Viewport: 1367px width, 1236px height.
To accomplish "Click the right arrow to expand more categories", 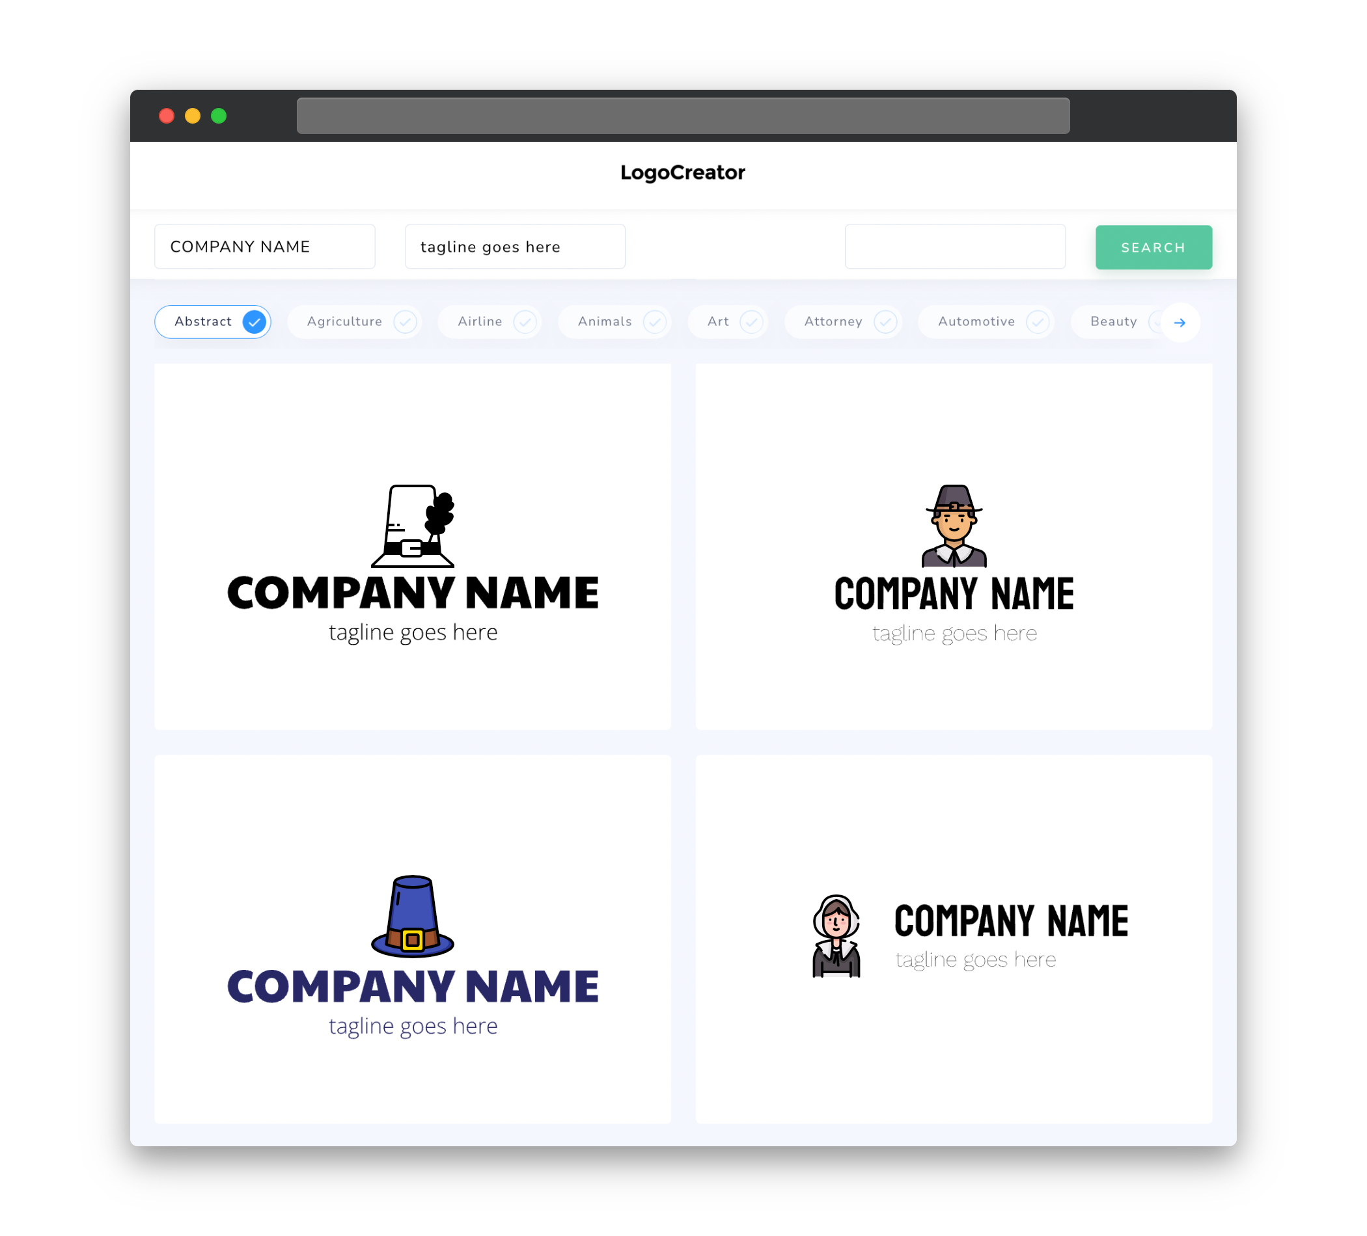I will pyautogui.click(x=1179, y=321).
